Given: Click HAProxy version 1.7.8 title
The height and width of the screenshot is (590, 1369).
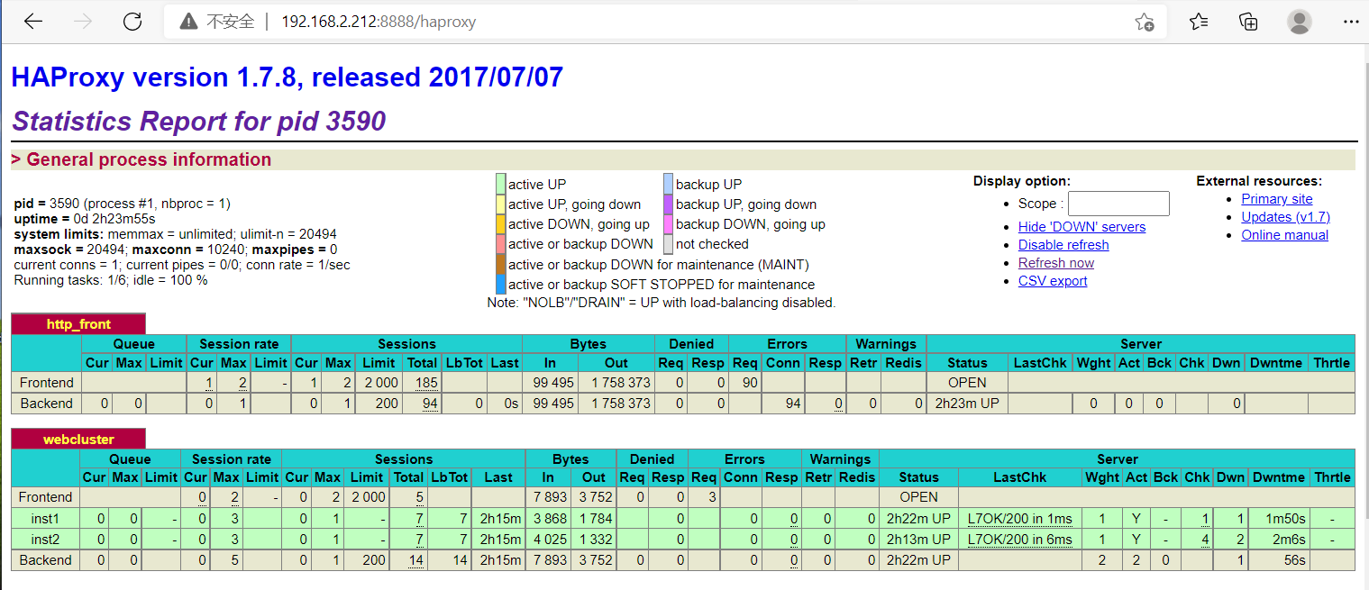Looking at the screenshot, I should [x=287, y=77].
